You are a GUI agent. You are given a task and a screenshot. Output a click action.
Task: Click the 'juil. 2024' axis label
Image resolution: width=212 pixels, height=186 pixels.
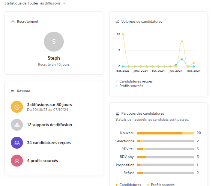(x=176, y=71)
